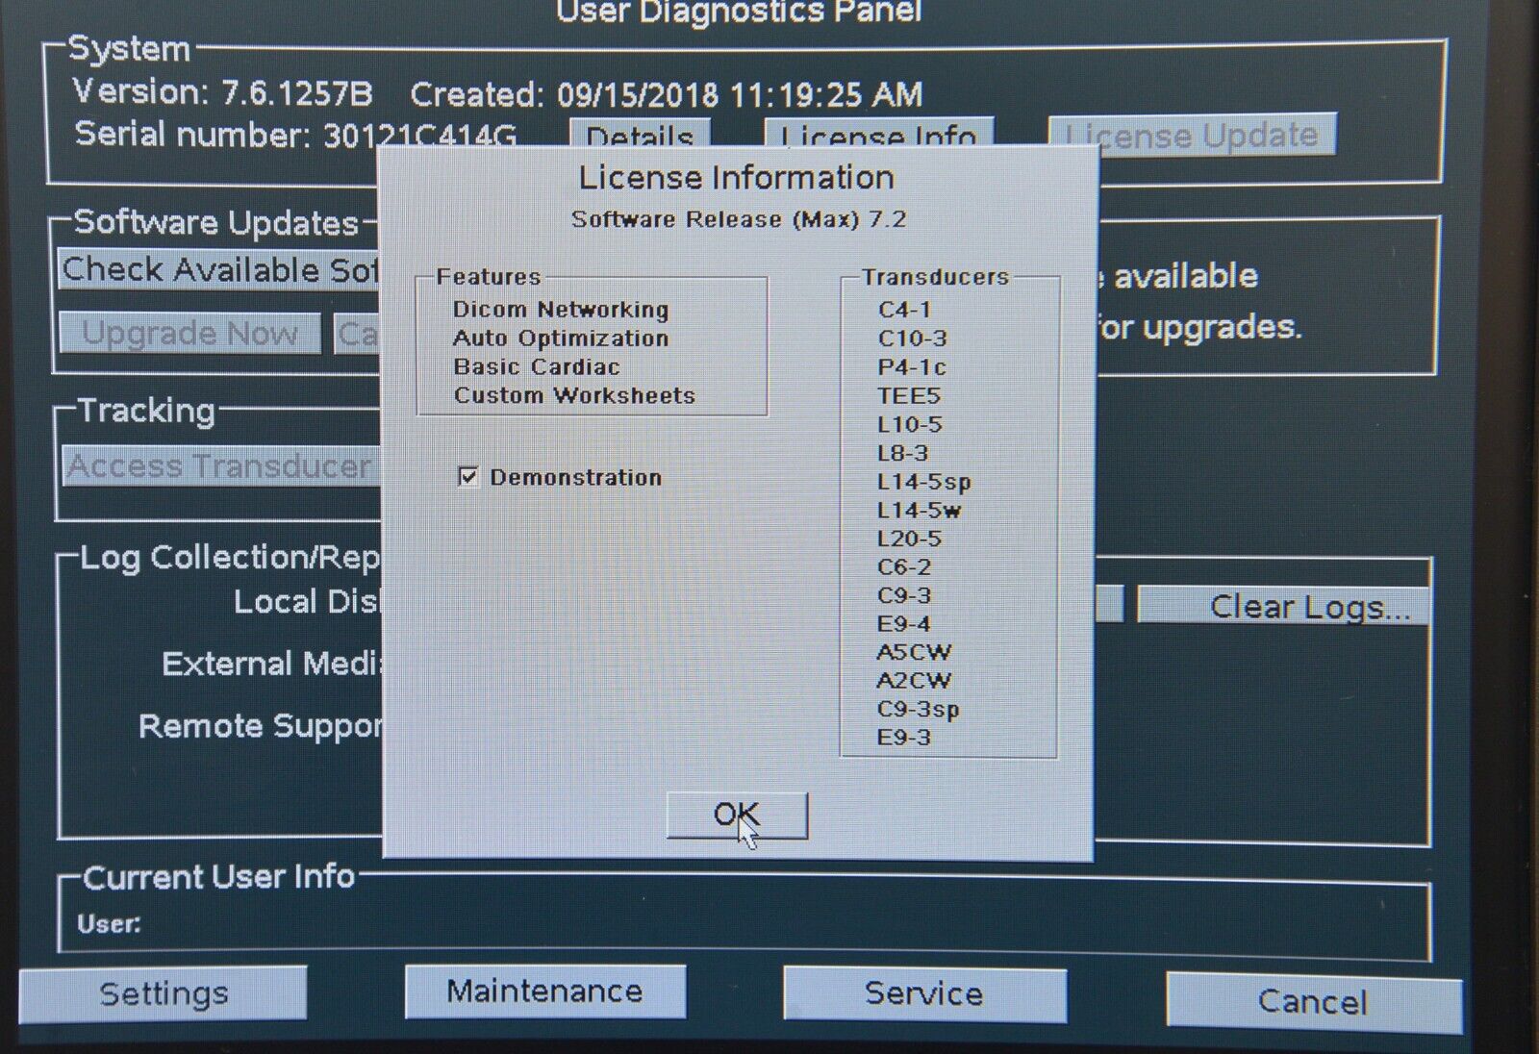Select Basic Cardiac feature
Viewport: 1539px width, 1054px height.
[x=537, y=367]
